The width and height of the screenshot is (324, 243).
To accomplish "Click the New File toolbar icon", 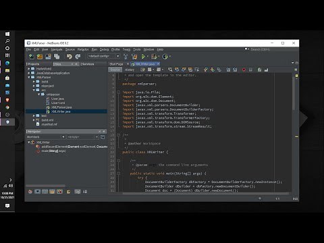I will 31,56.
